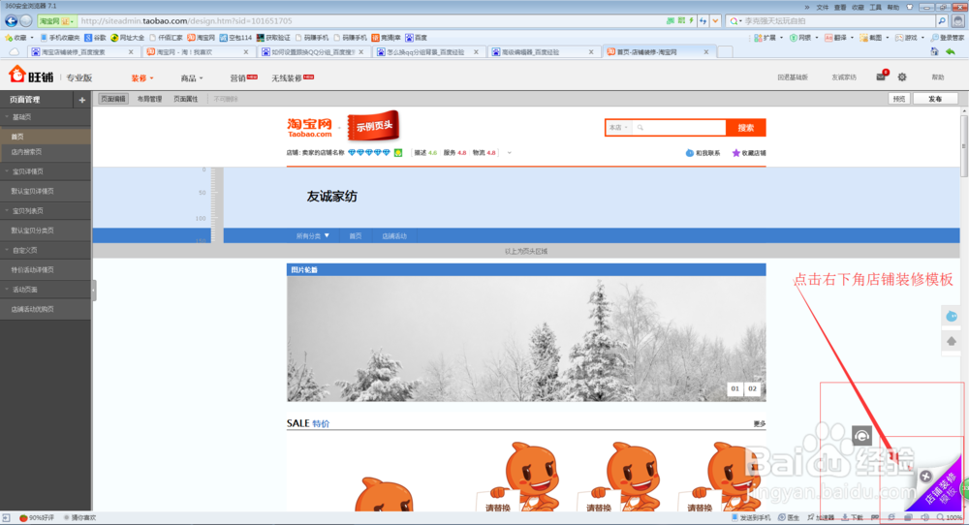Screen dimensions: 969x525
Task: Switch to the 高级编辑器_百度经验 browser tab
Action: coord(542,52)
